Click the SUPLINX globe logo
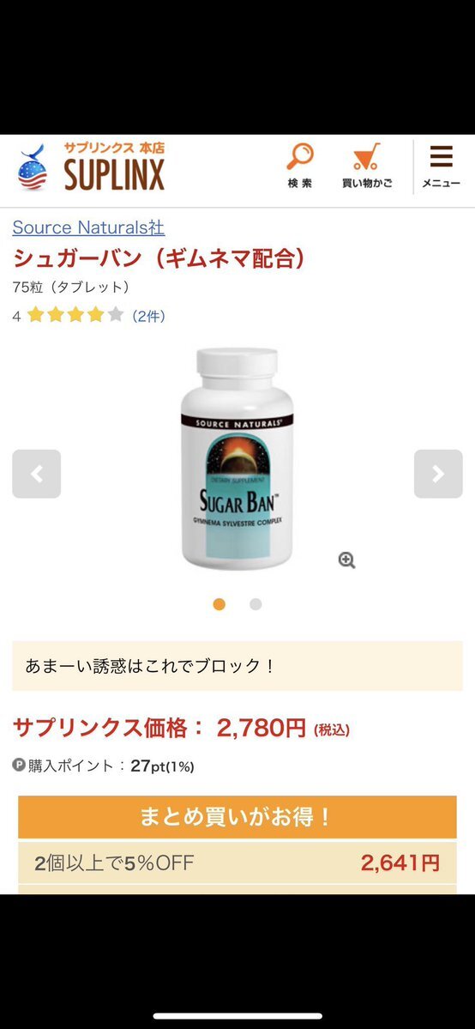Image resolution: width=475 pixels, height=1029 pixels. click(33, 168)
